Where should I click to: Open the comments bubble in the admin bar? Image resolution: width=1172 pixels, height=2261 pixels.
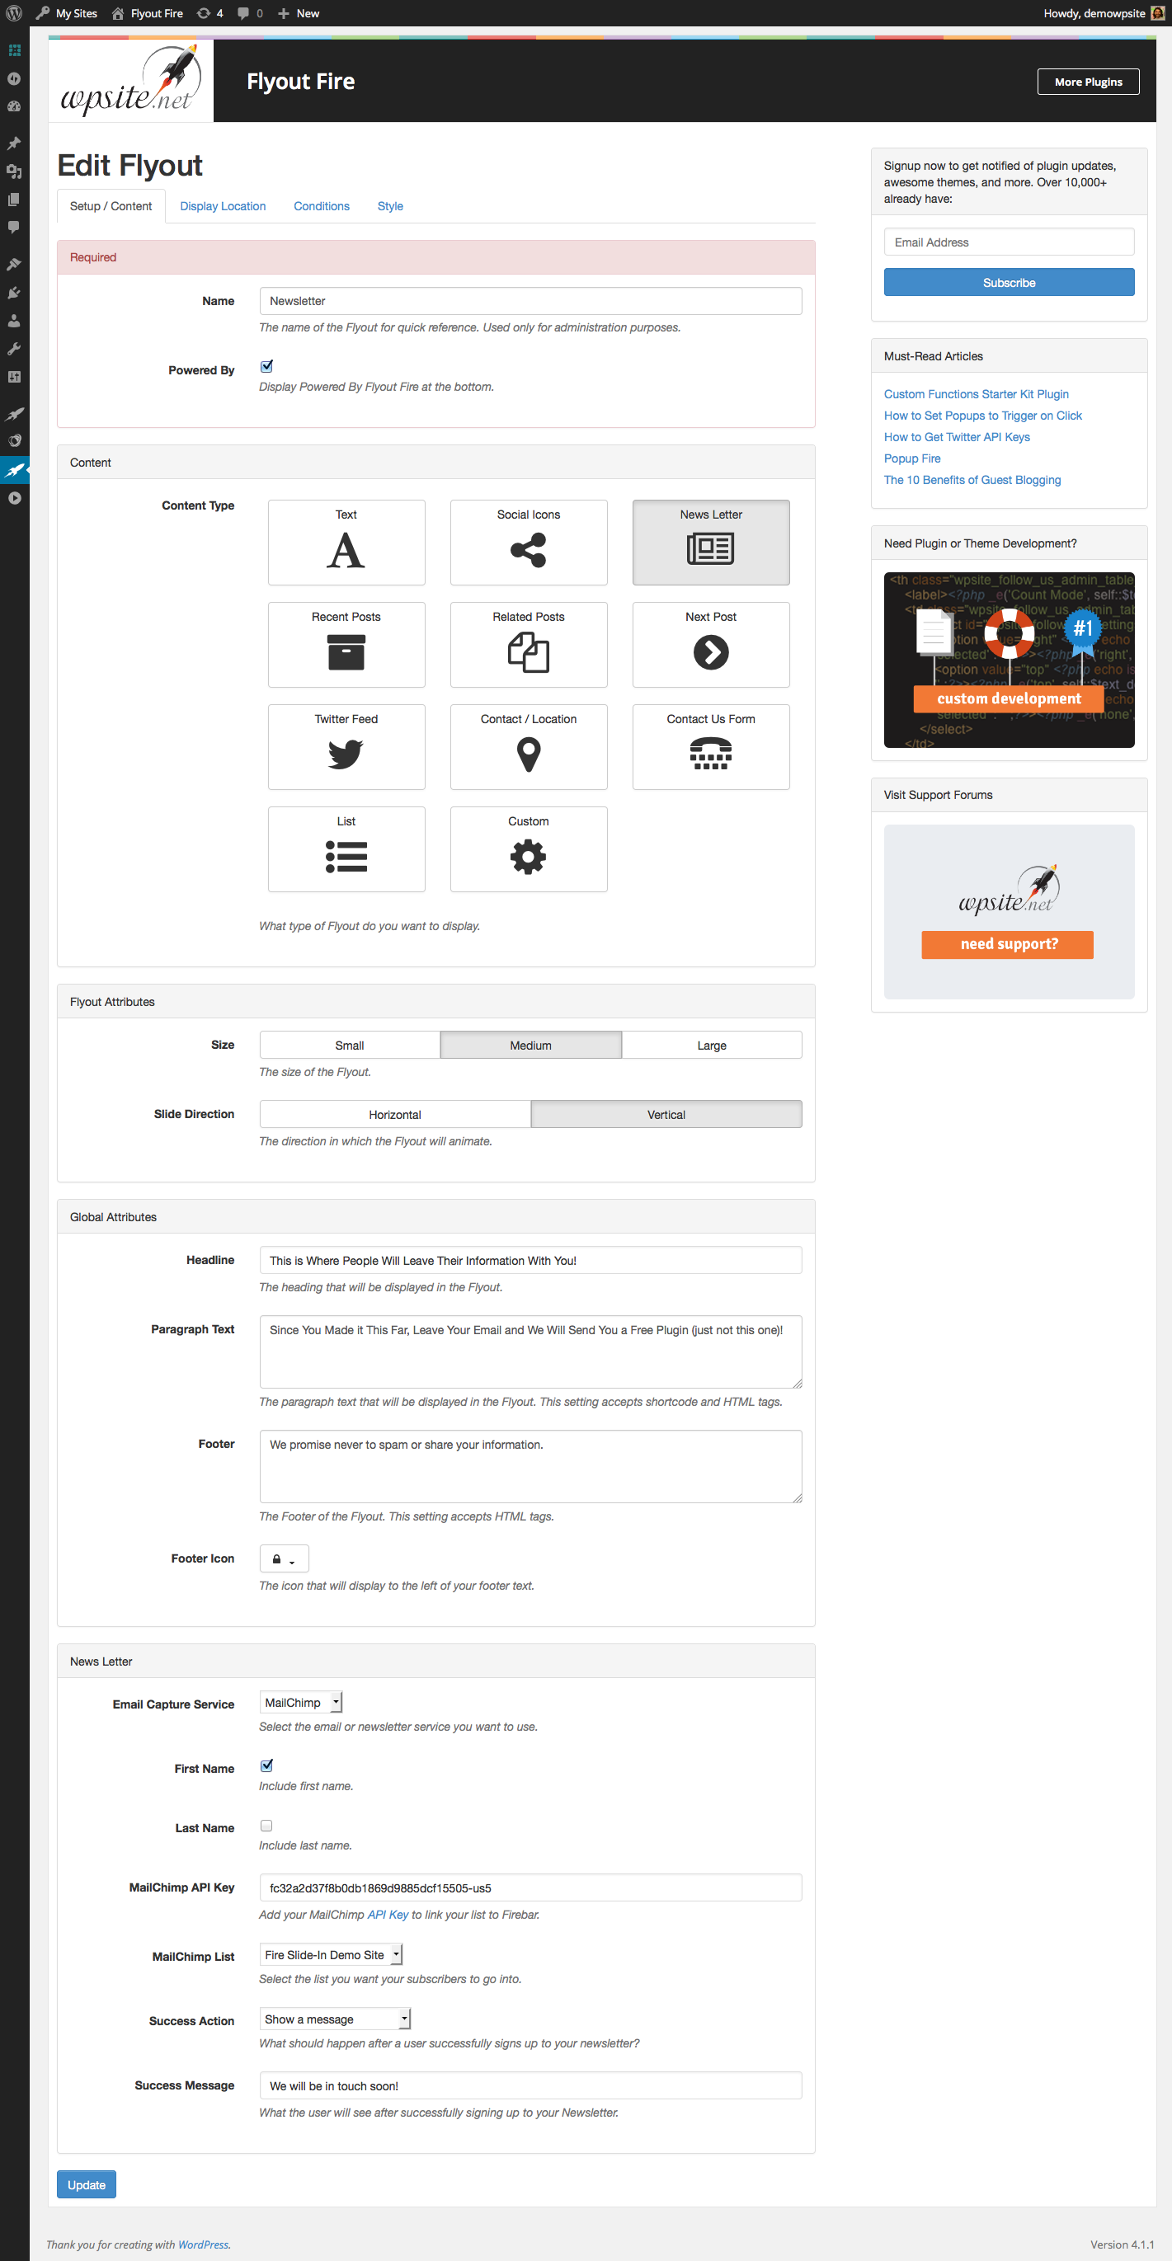coord(250,13)
